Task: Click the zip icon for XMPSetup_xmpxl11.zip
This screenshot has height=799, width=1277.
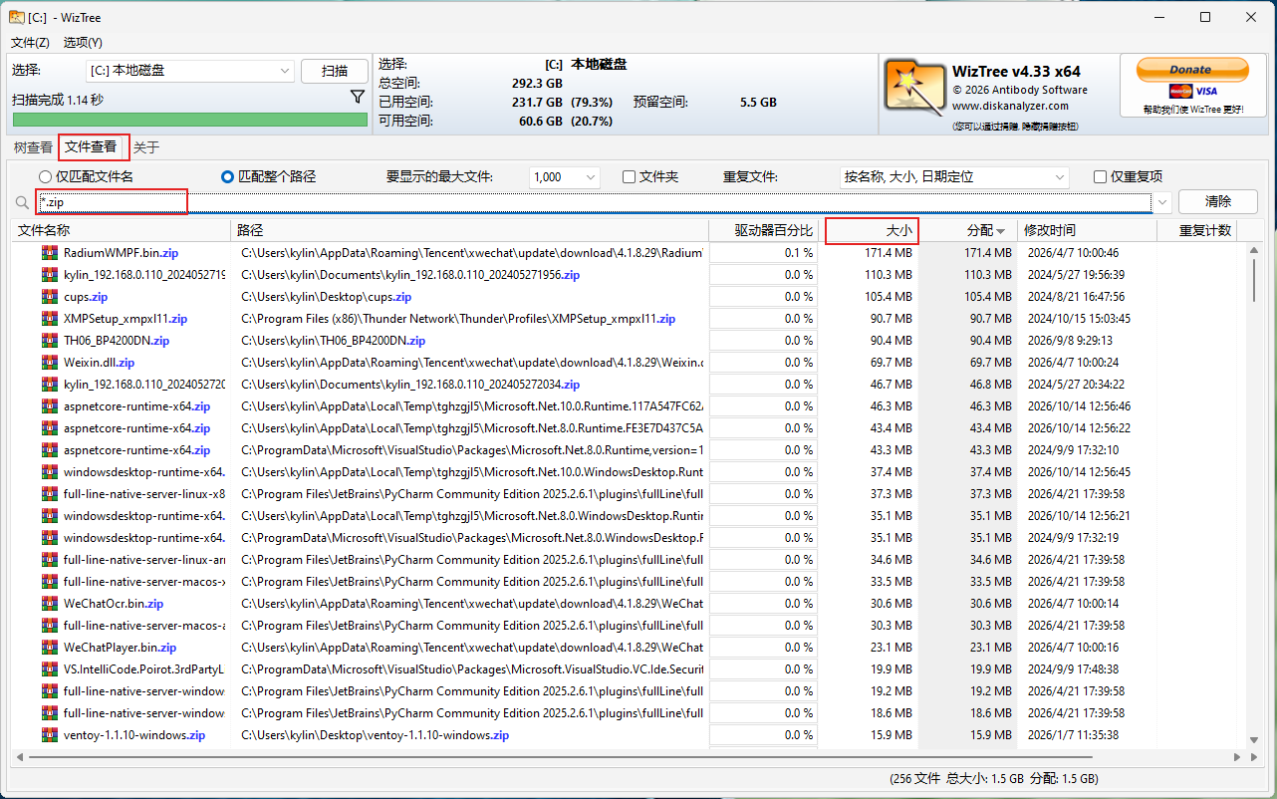Action: (x=50, y=319)
